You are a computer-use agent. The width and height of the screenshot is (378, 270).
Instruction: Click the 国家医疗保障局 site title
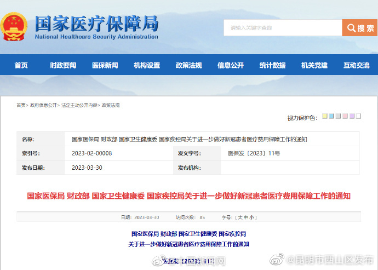(96, 24)
